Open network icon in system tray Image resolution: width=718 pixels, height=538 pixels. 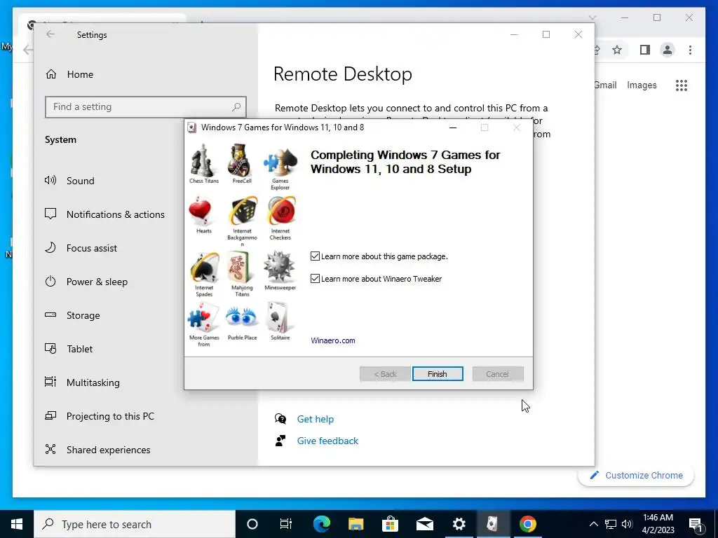click(x=611, y=524)
